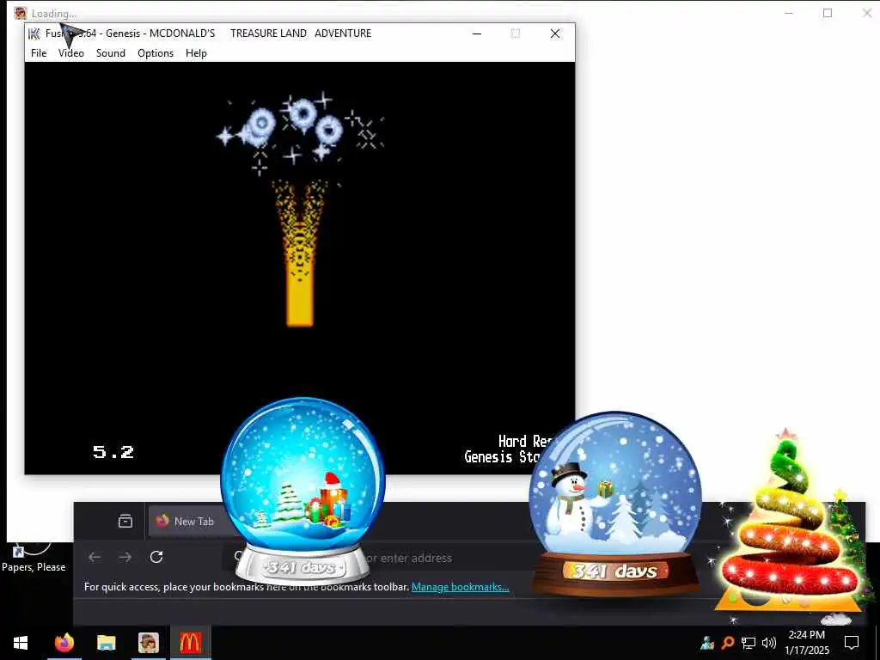The height and width of the screenshot is (660, 880).
Task: Open the notification center icon
Action: [x=852, y=643]
